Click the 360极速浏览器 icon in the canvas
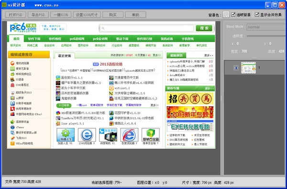This screenshot has width=287, height=189. 58,113
